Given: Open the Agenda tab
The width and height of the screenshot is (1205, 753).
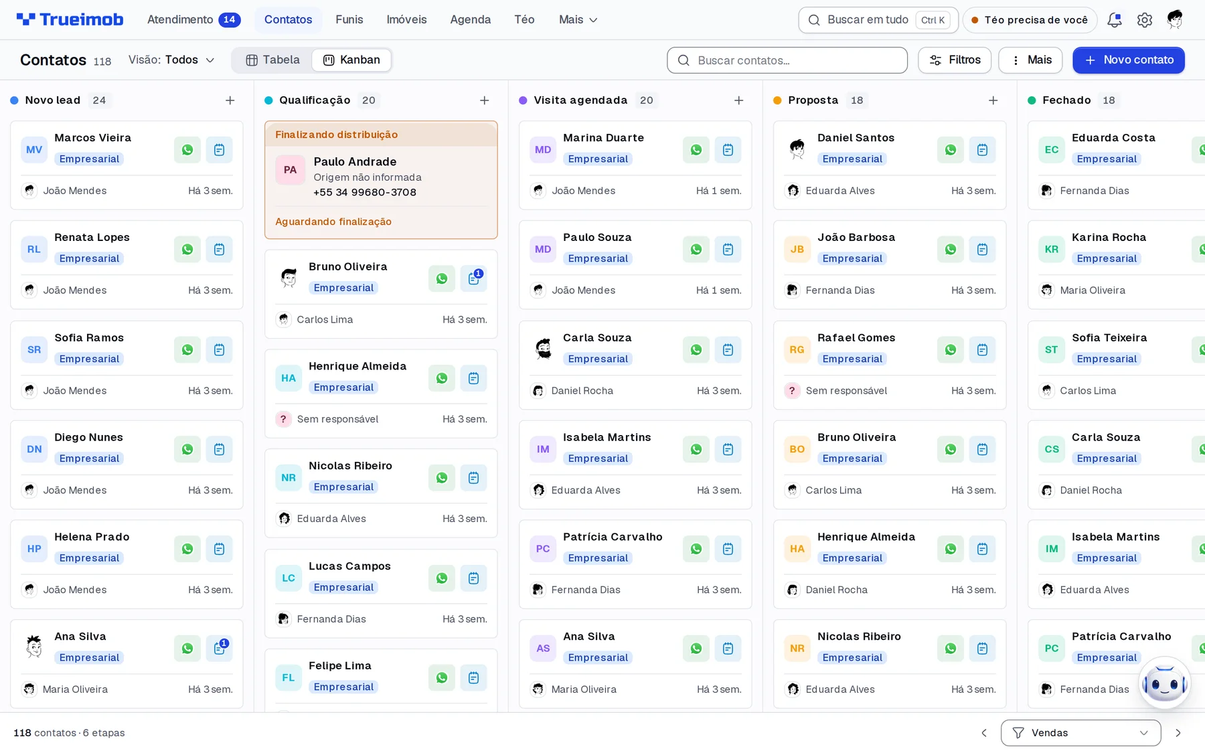Looking at the screenshot, I should click(x=471, y=20).
